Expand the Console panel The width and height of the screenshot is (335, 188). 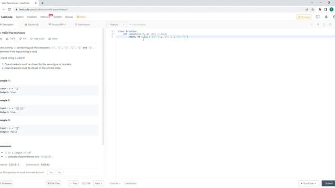click(115, 183)
